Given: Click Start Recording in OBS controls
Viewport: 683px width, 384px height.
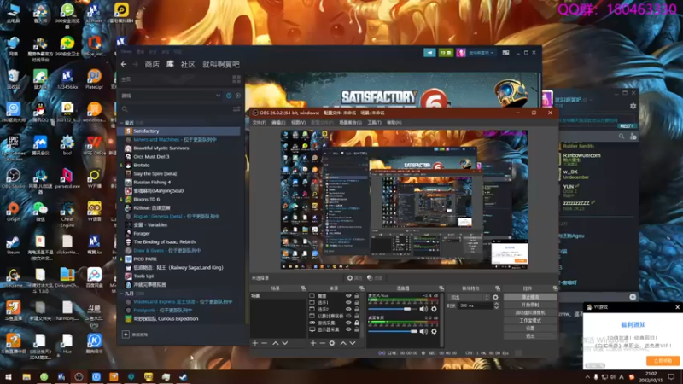Looking at the screenshot, I should pyautogui.click(x=530, y=305).
